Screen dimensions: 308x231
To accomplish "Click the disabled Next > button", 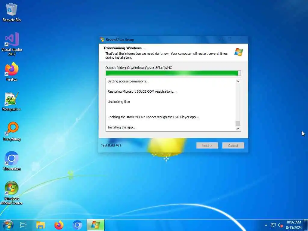I will click(x=207, y=146).
